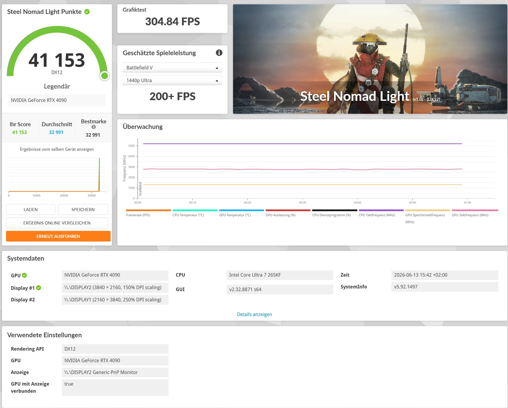Image resolution: width=508 pixels, height=408 pixels.
Task: Click the green dot at the score gauge end
Action: coord(105,76)
